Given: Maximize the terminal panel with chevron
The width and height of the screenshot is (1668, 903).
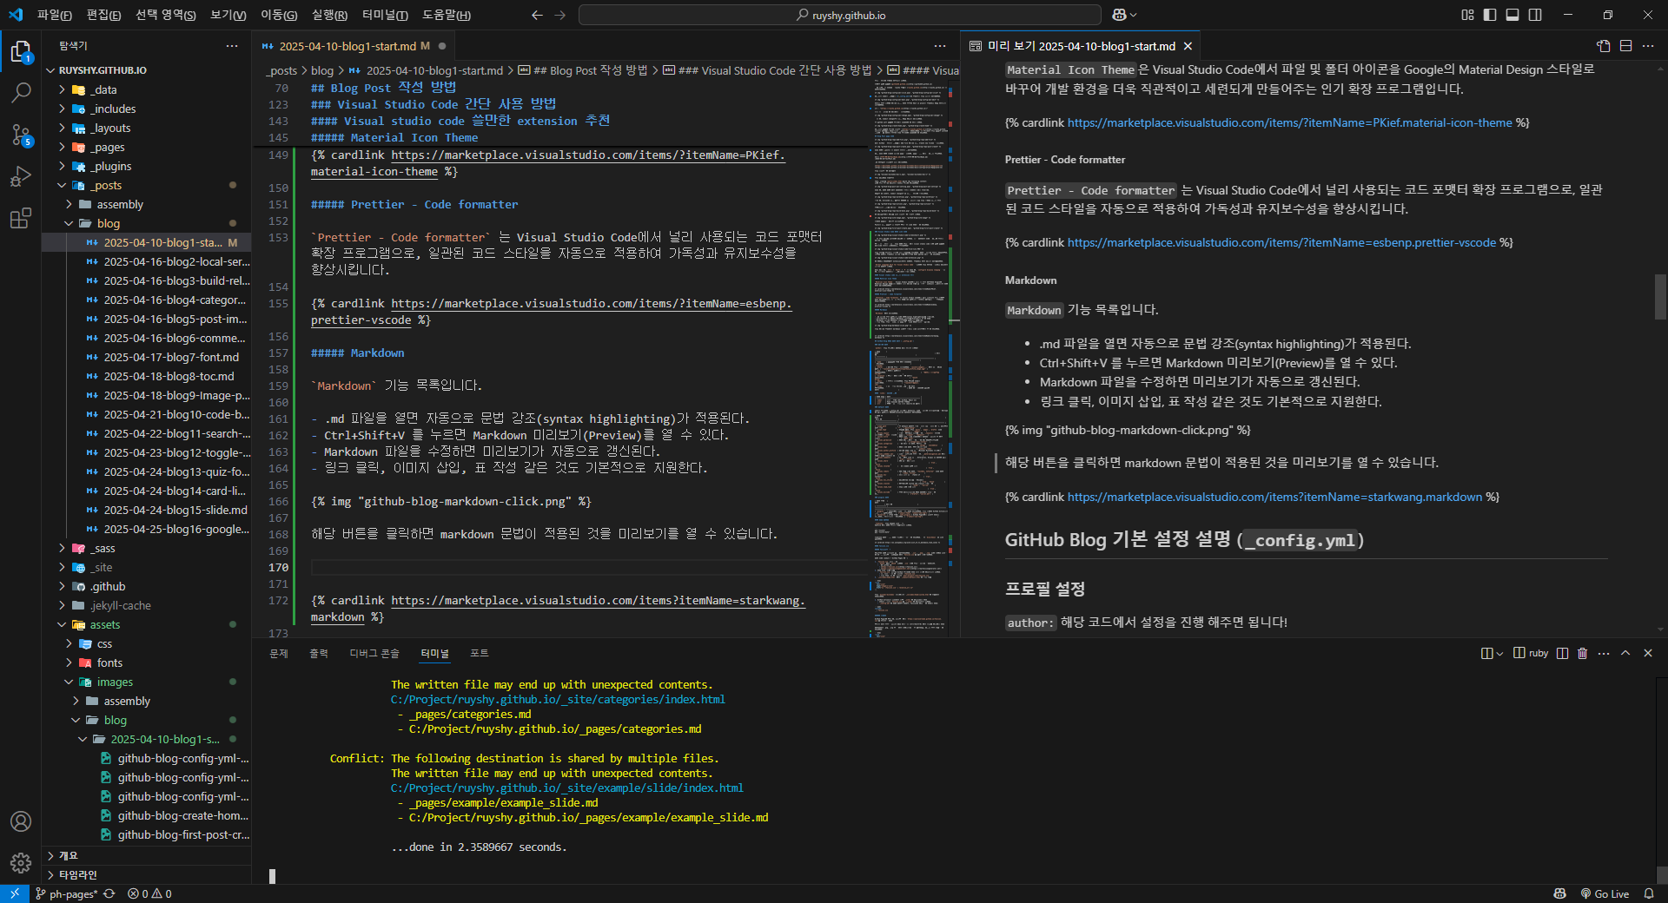Looking at the screenshot, I should 1624,653.
